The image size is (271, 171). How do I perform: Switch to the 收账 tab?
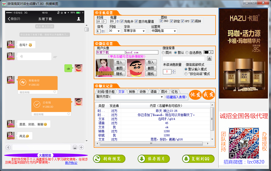(143, 92)
